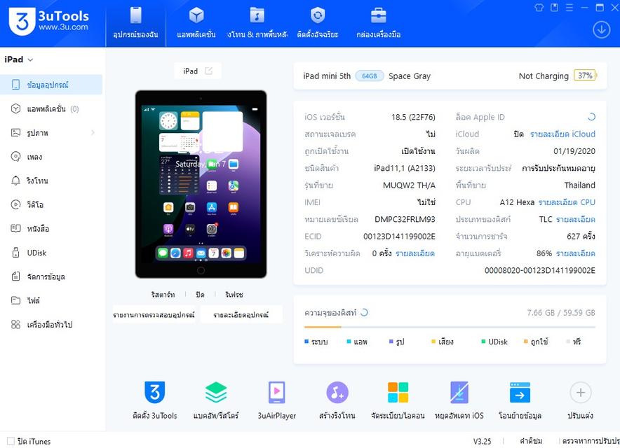Click the เพลง music sidebar icon
This screenshot has height=448, width=620.
pyautogui.click(x=15, y=157)
